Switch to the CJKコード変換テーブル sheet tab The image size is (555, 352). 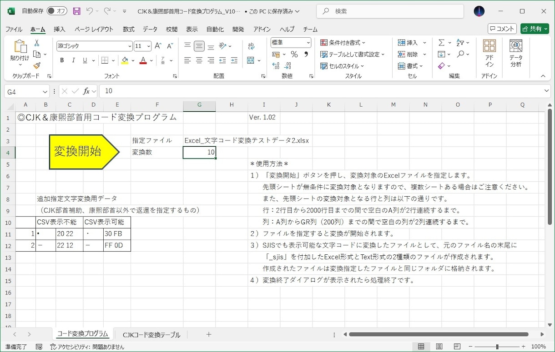[x=151, y=335]
